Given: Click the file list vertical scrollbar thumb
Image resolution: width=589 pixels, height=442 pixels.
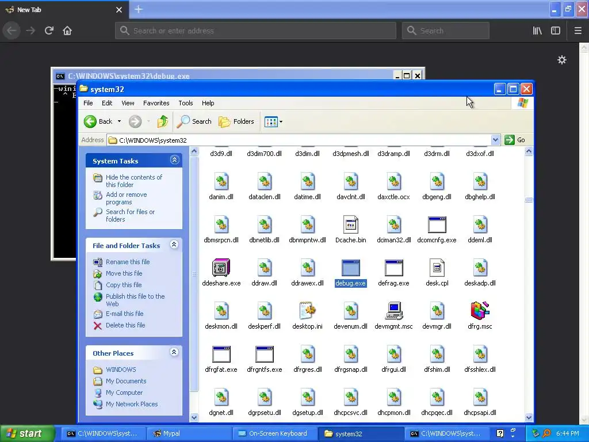Looking at the screenshot, I should [x=529, y=200].
